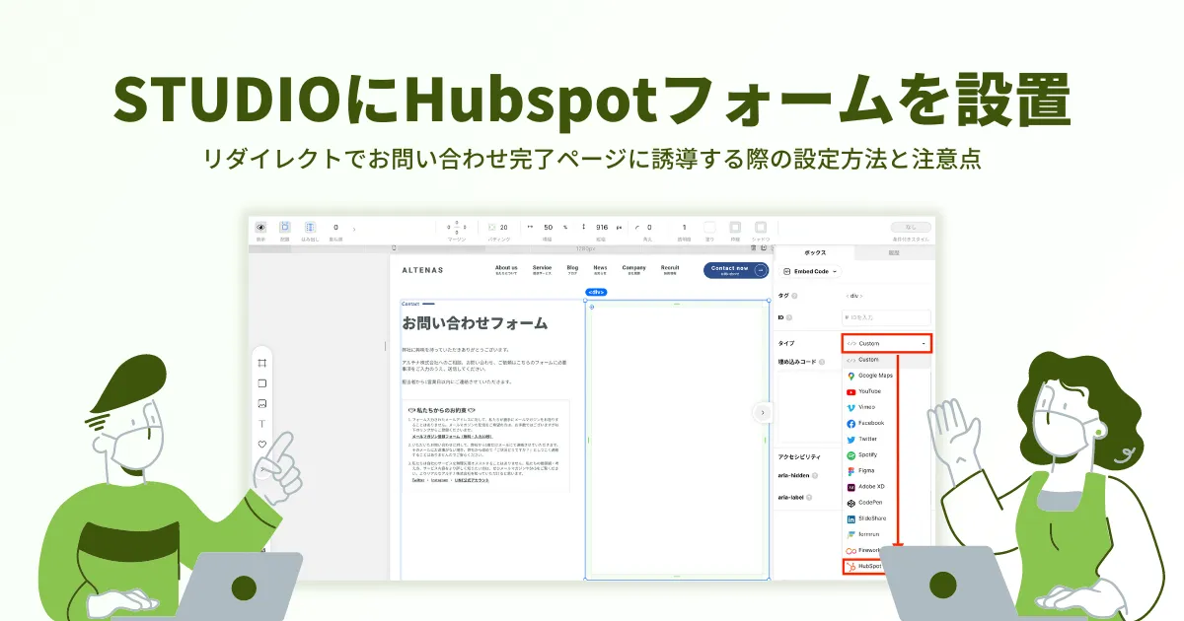
Task: Select the layout direction icon in toolbar
Action: click(x=284, y=227)
